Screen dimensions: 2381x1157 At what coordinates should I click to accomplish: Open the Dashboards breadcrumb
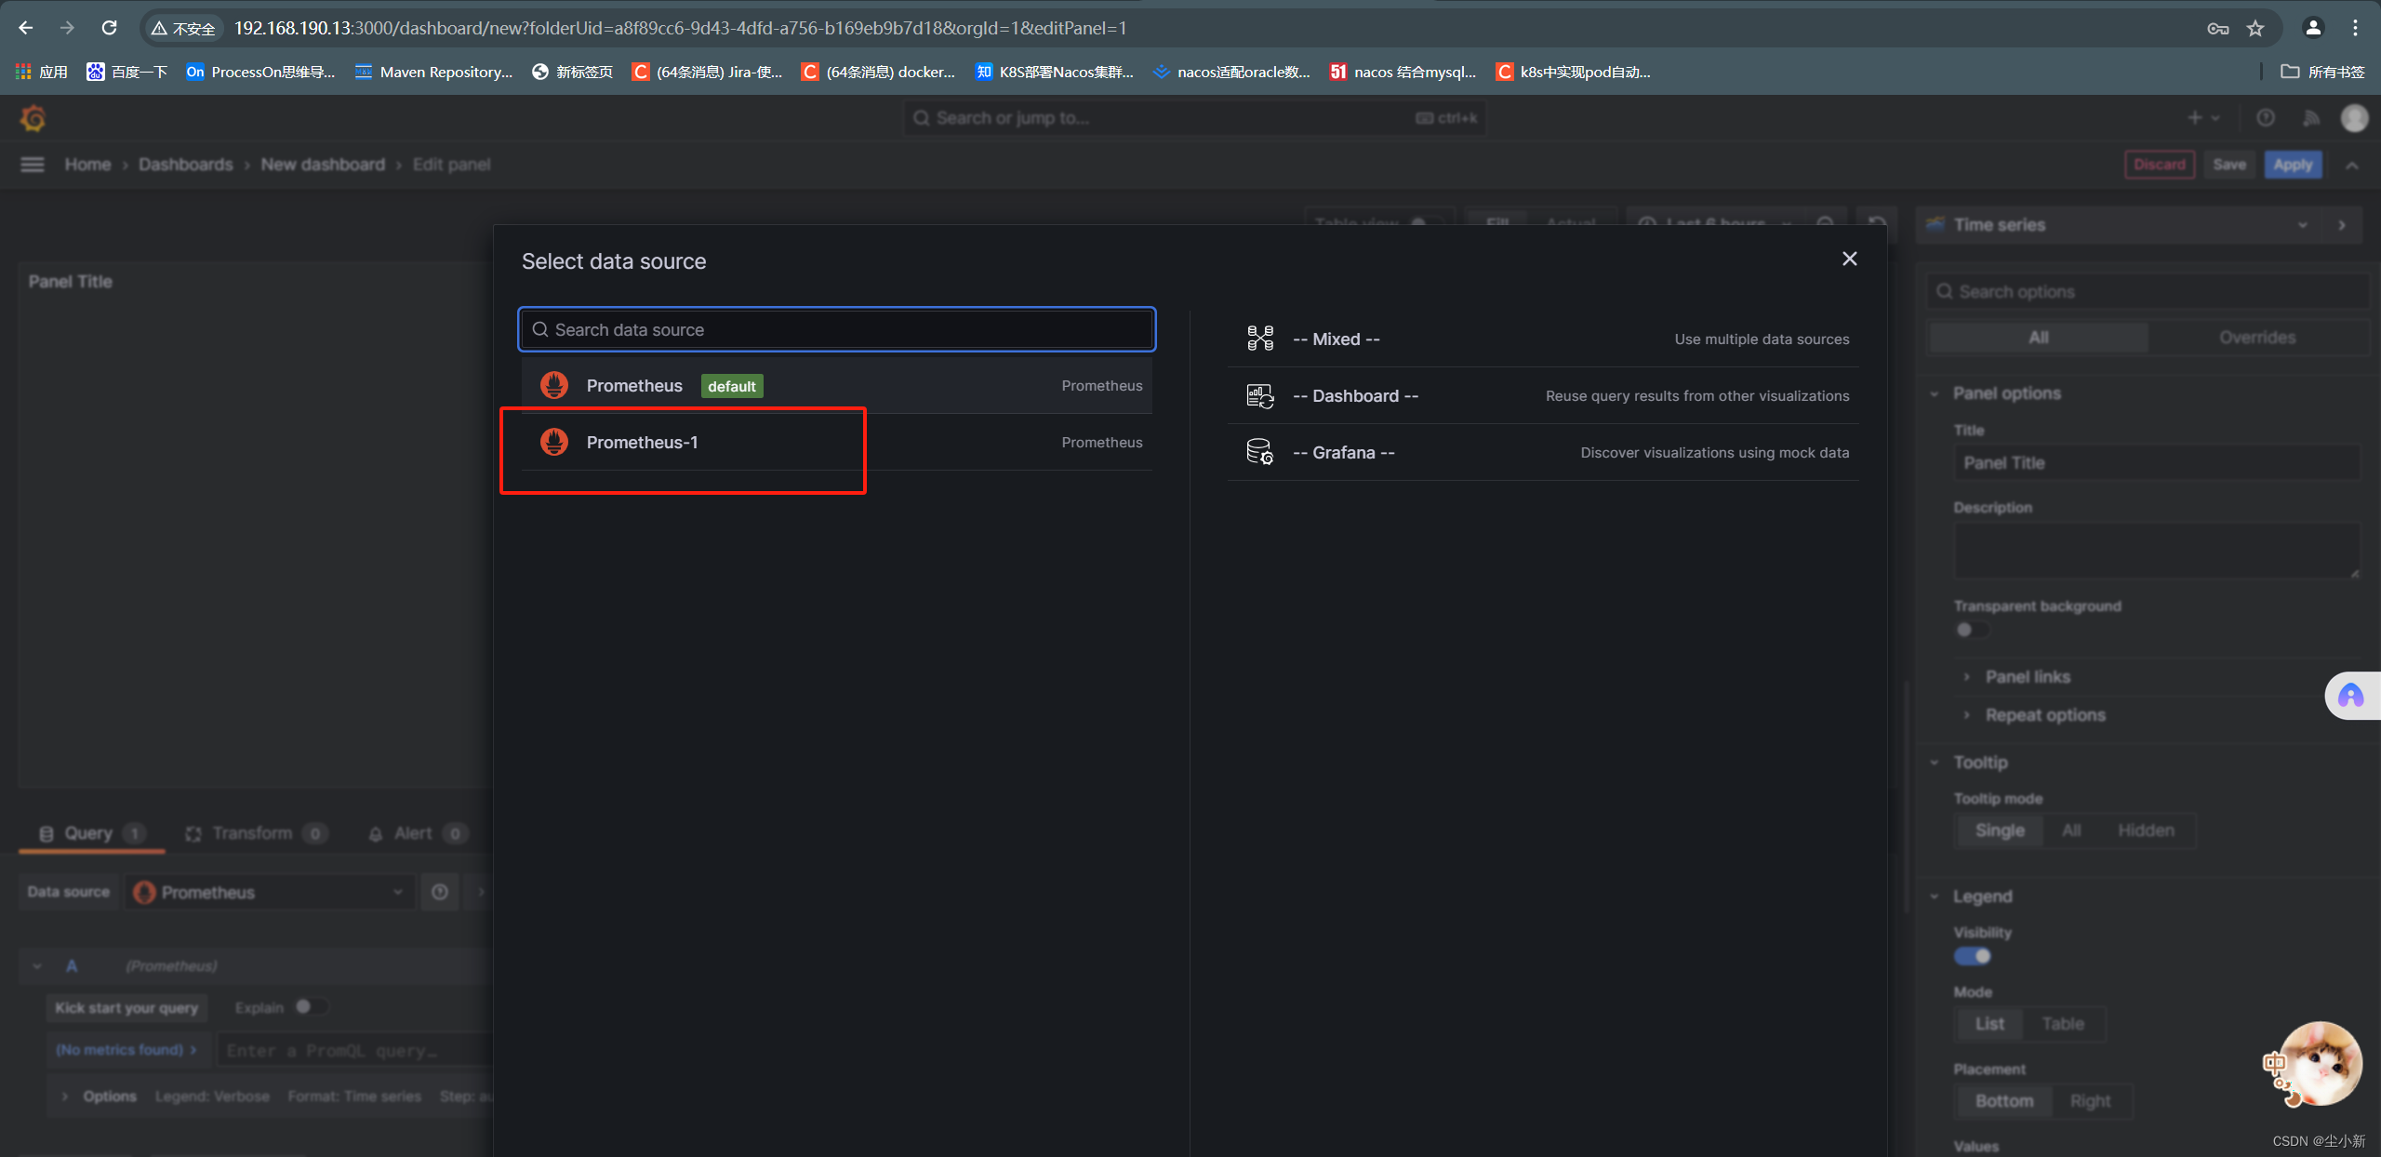(186, 165)
